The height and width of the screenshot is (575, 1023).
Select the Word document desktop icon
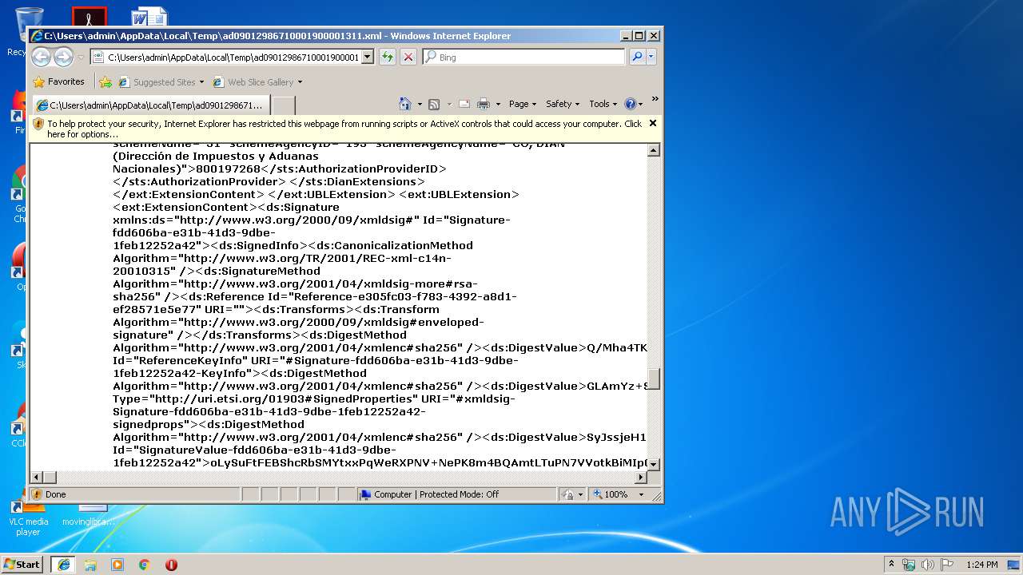coord(149,17)
